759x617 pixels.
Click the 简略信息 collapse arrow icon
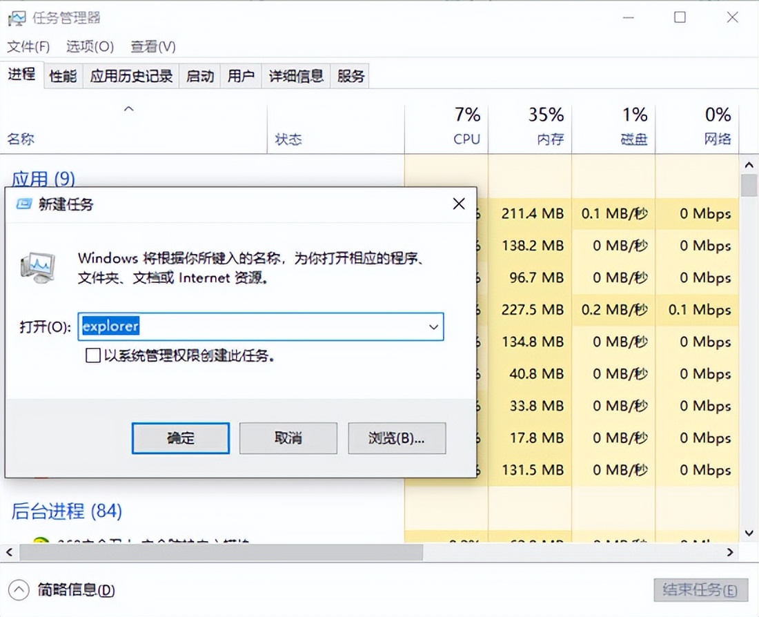(x=19, y=590)
